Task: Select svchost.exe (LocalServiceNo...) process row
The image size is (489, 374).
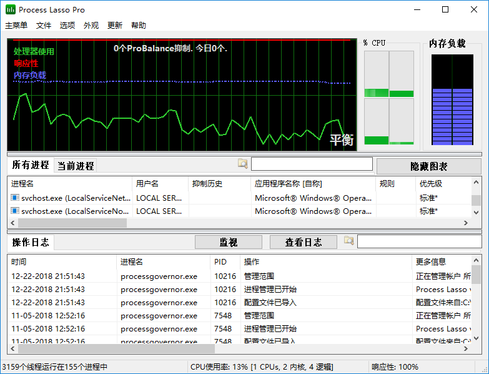Action: coord(239,211)
